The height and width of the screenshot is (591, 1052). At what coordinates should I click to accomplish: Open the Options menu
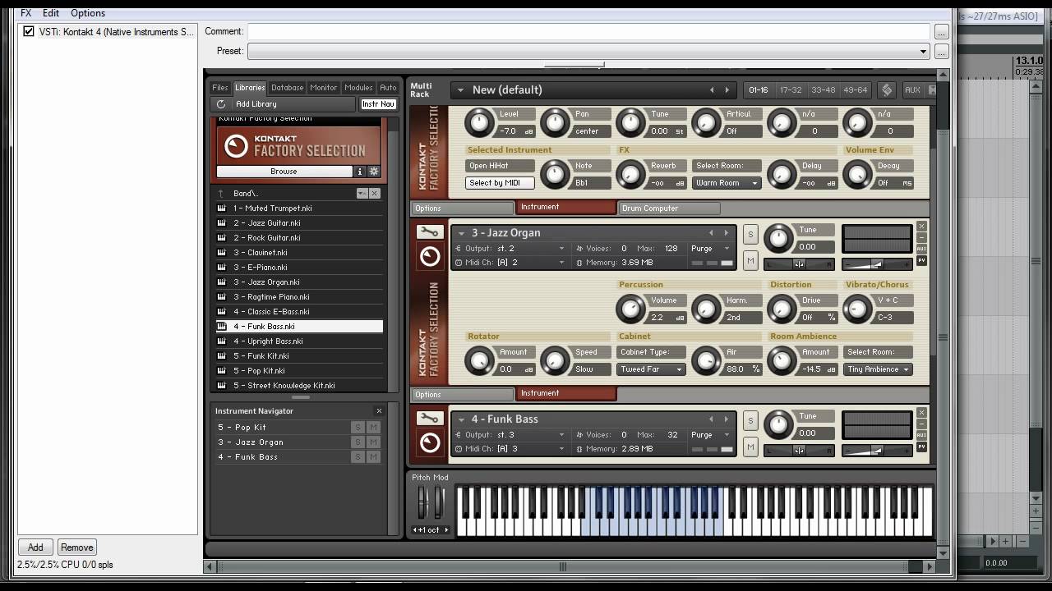click(87, 13)
